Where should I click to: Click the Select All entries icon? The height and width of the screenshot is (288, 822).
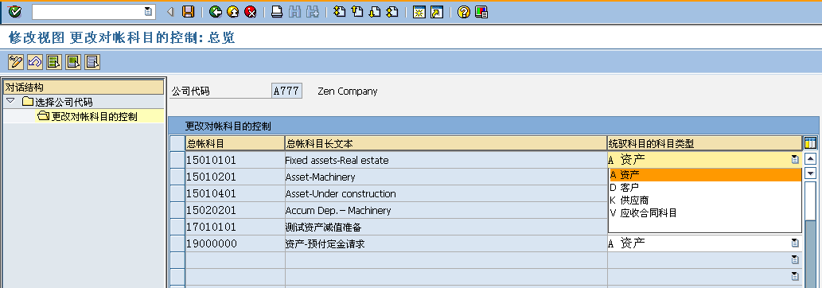(54, 62)
